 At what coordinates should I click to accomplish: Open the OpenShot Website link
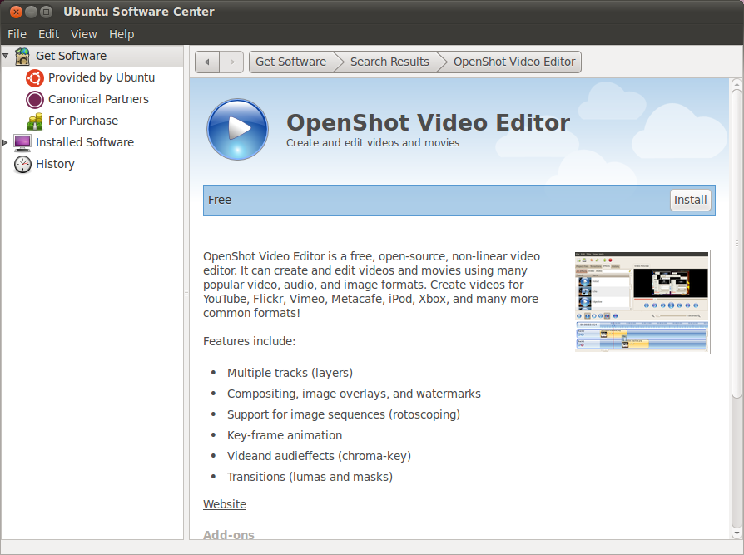coord(225,504)
